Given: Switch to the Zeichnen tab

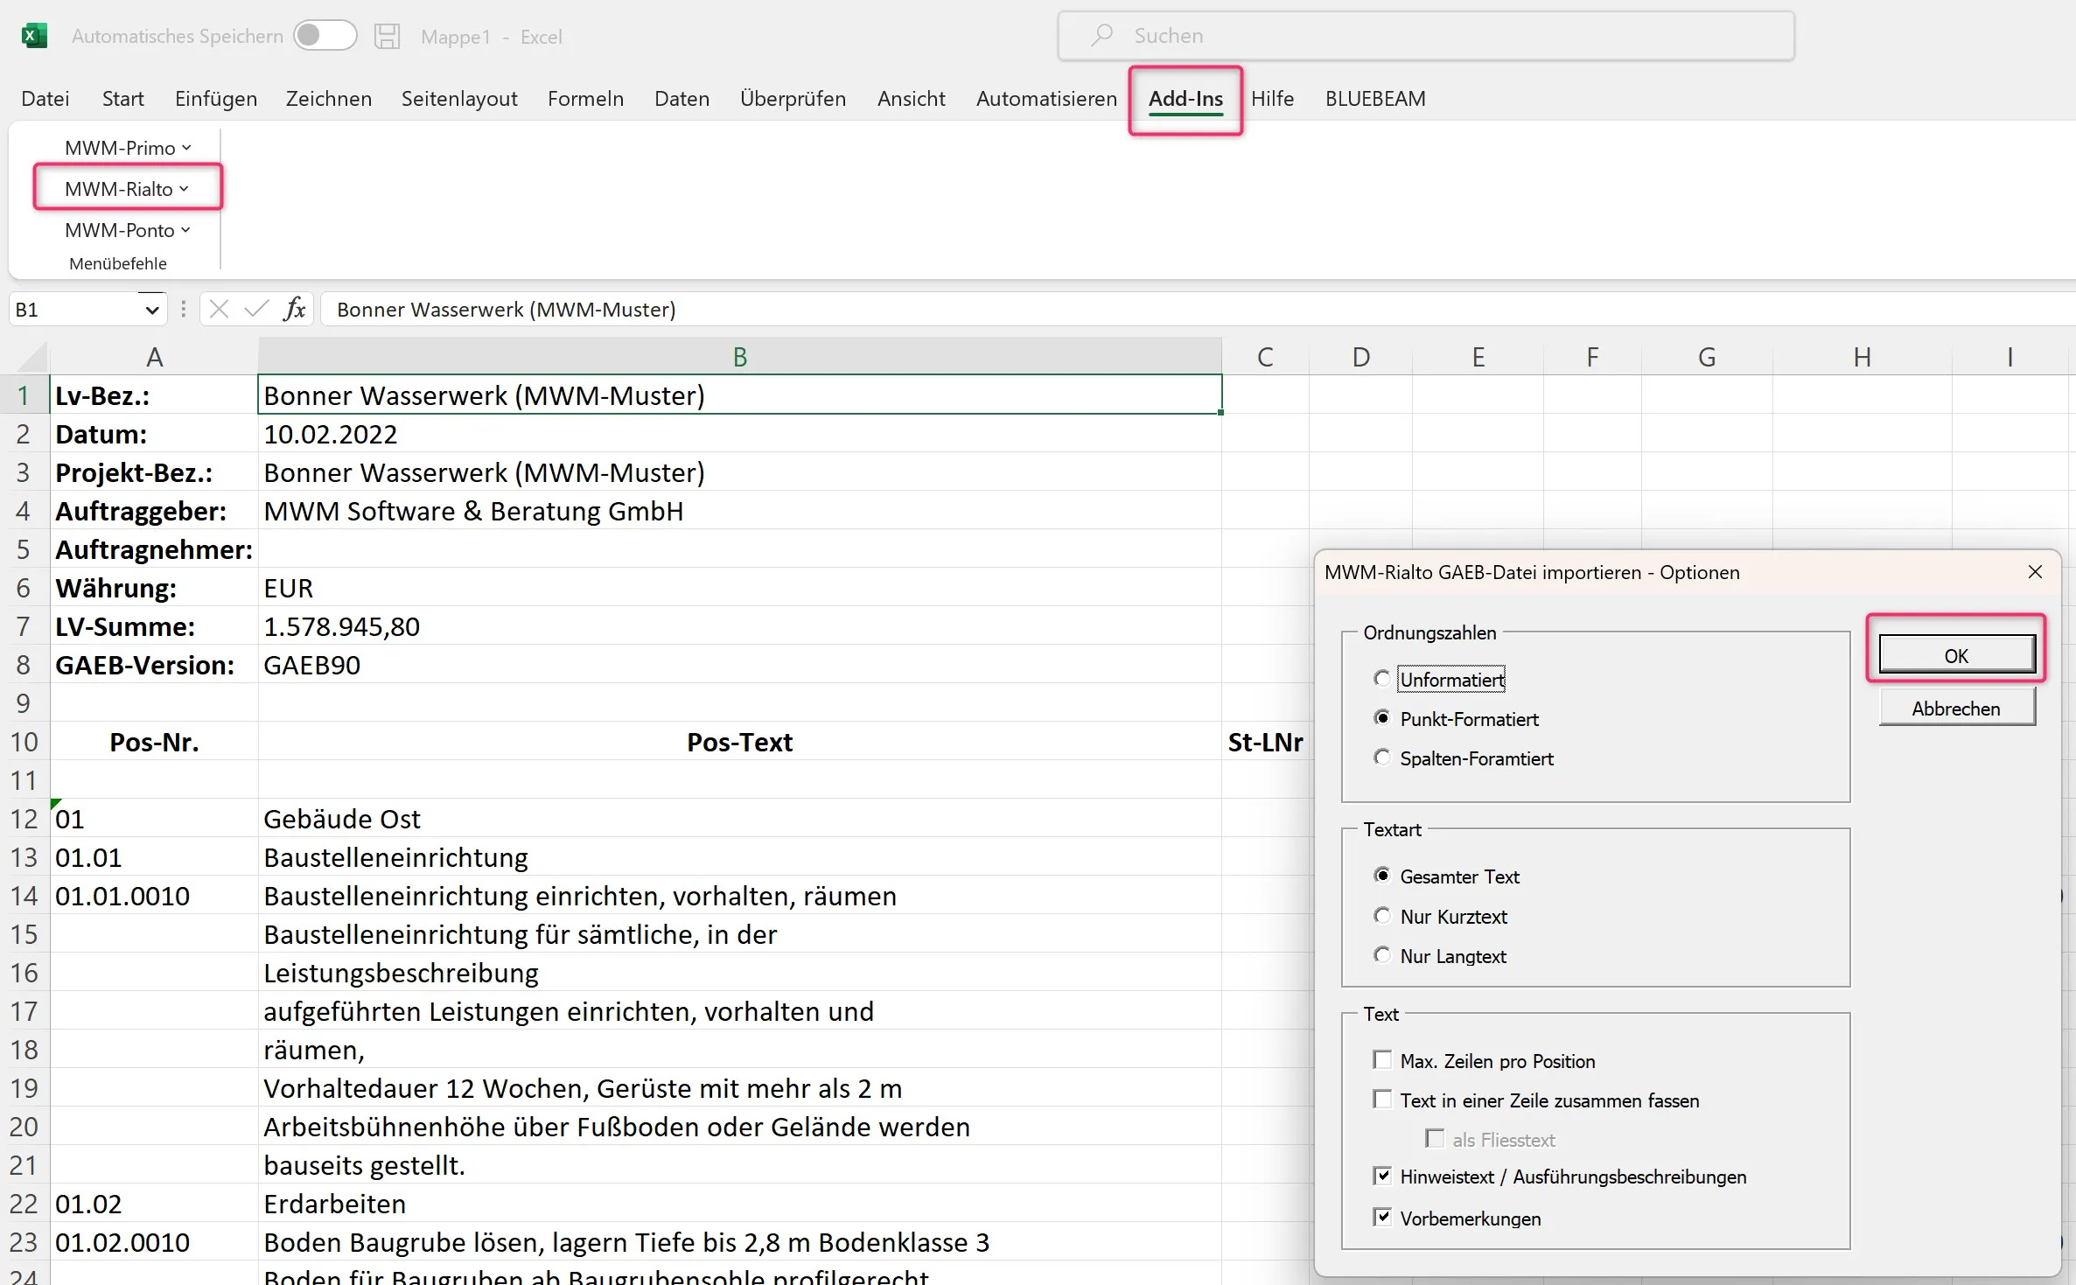Looking at the screenshot, I should tap(329, 98).
